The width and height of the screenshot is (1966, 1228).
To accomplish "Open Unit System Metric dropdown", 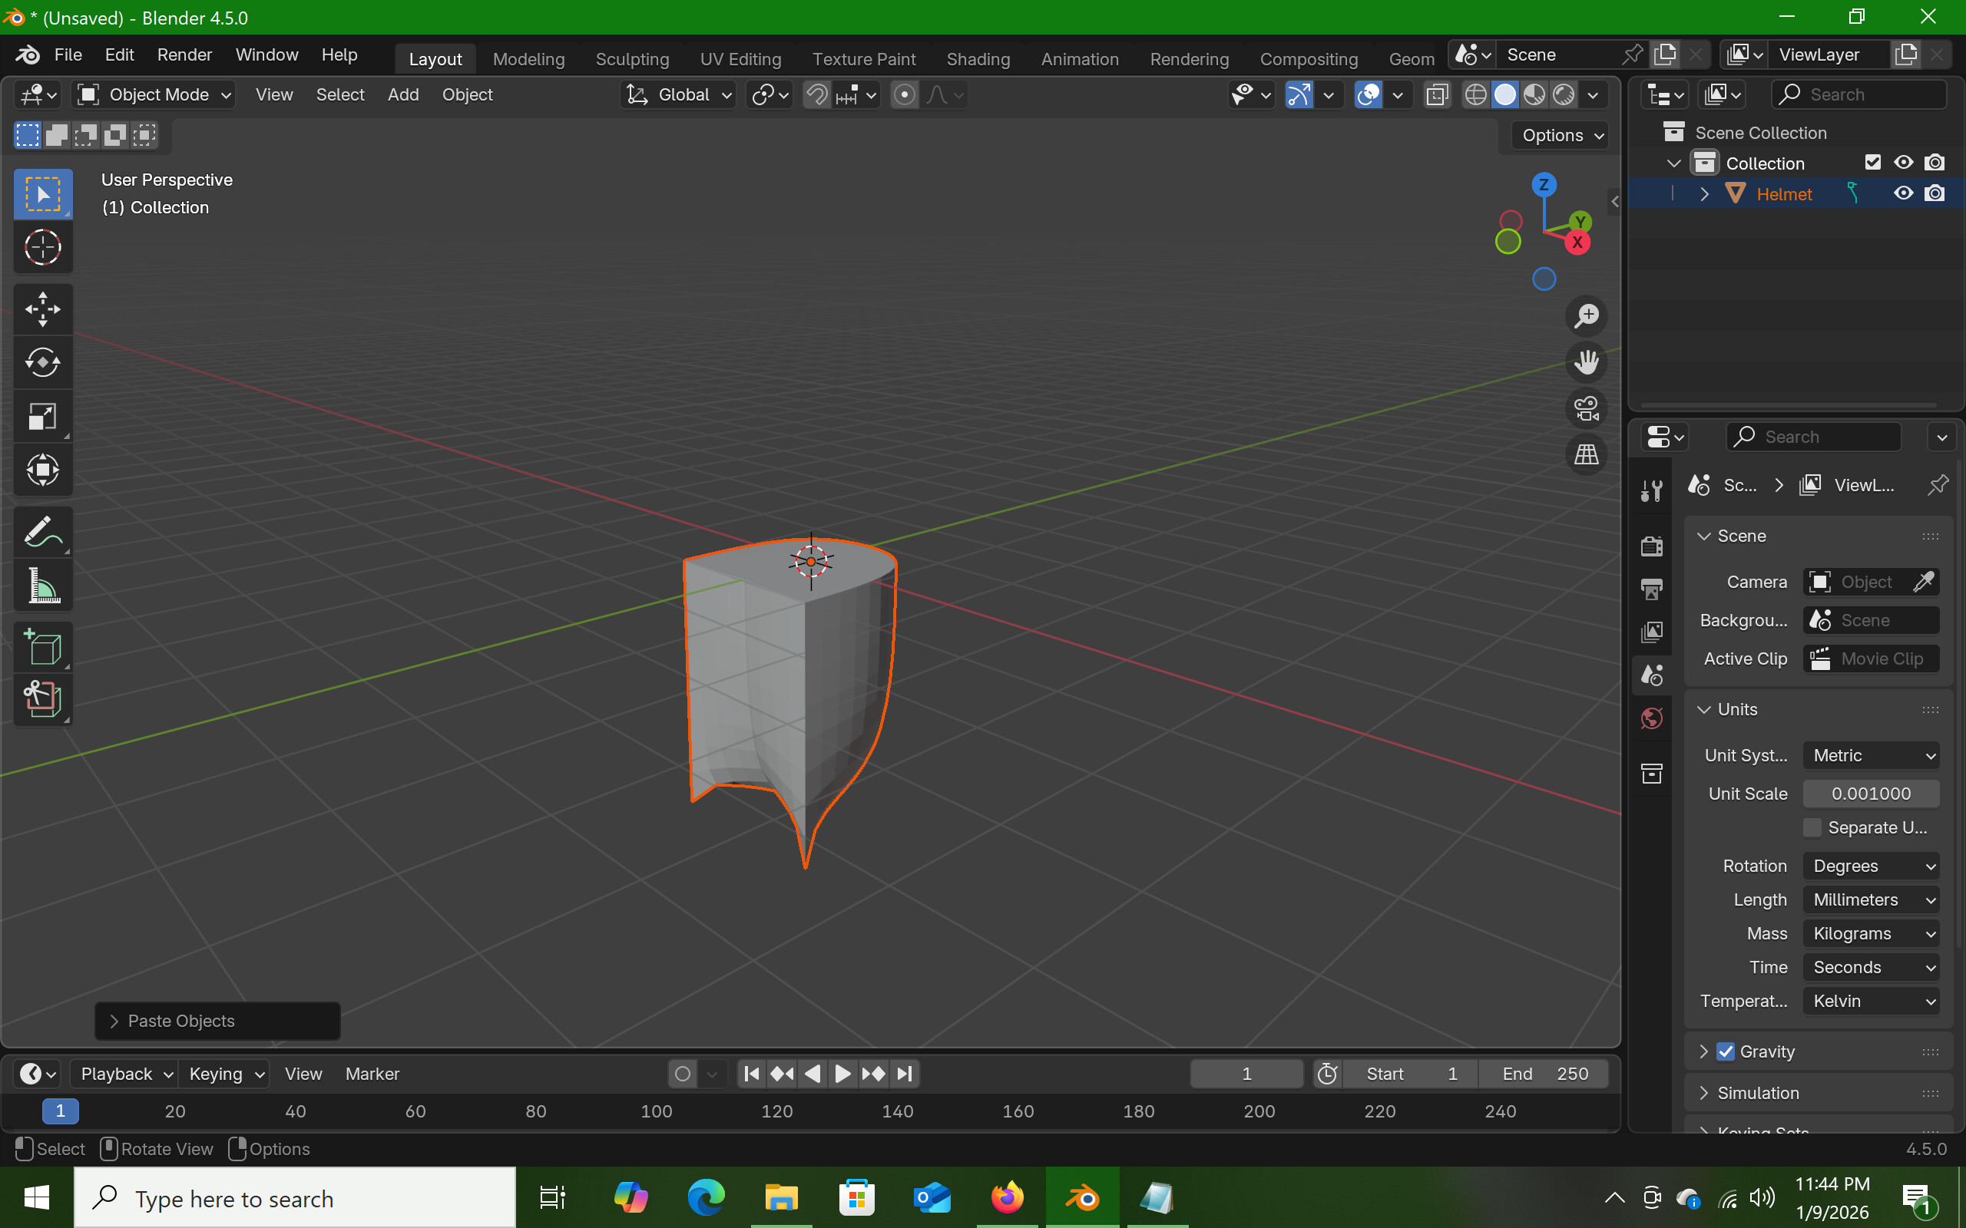I will [x=1871, y=755].
